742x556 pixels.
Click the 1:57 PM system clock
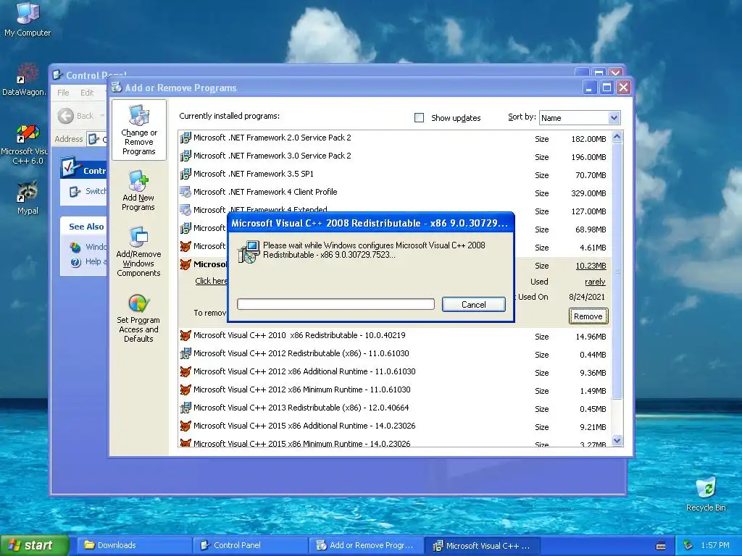coord(715,545)
